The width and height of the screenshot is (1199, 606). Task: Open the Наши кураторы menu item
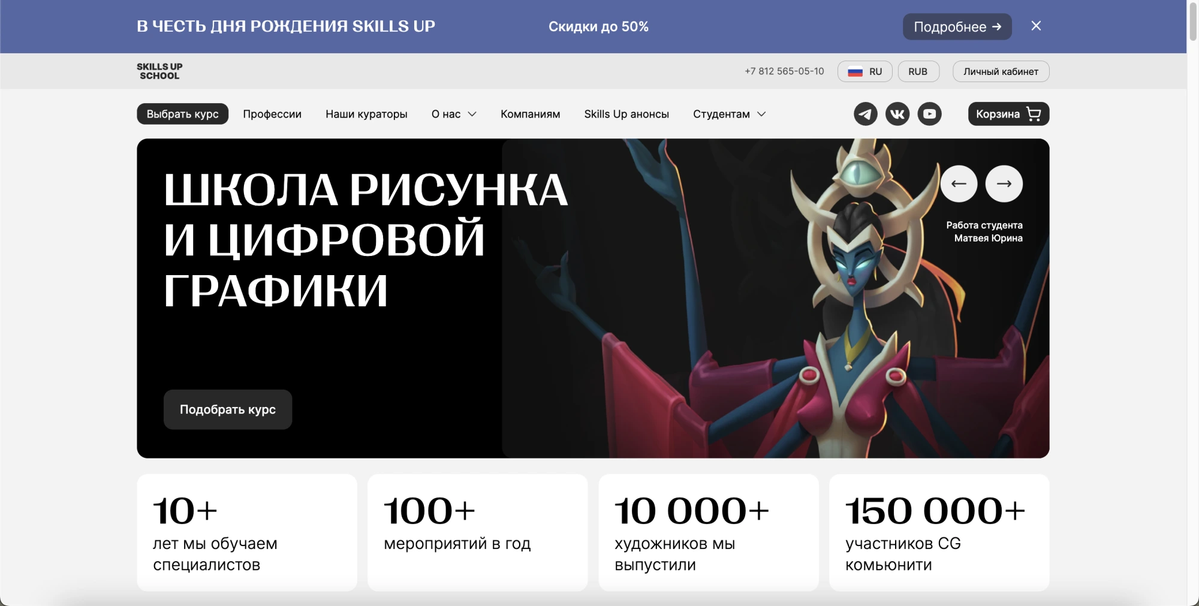[x=366, y=114]
